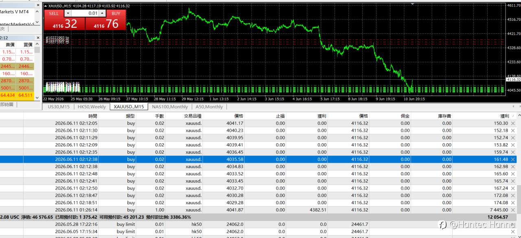The width and height of the screenshot is (521, 238).
Task: Close order with profit 152.74
Action: tap(513, 138)
